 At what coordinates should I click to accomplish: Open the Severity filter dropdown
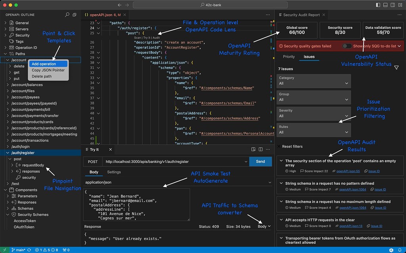coord(314,113)
